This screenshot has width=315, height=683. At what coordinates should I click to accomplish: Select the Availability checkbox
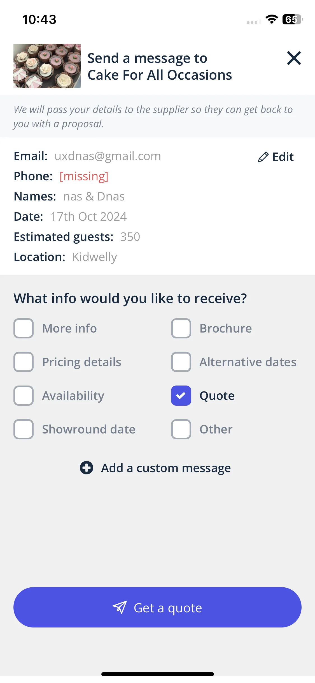24,396
